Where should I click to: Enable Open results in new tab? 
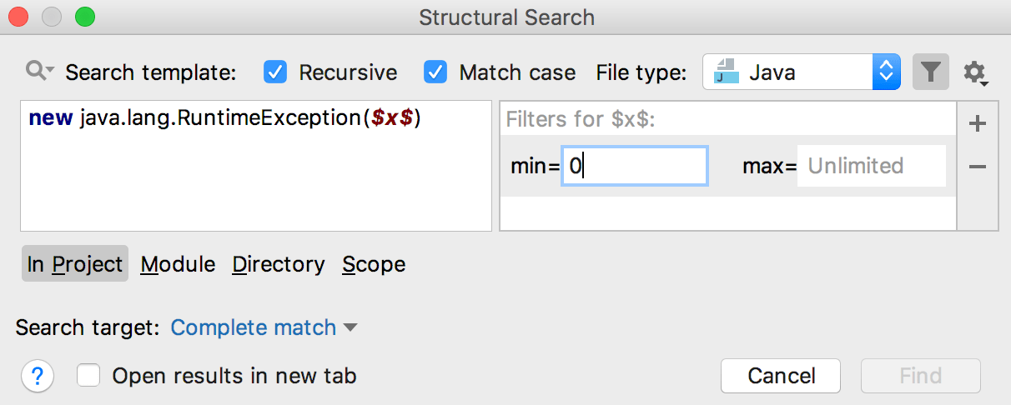88,376
